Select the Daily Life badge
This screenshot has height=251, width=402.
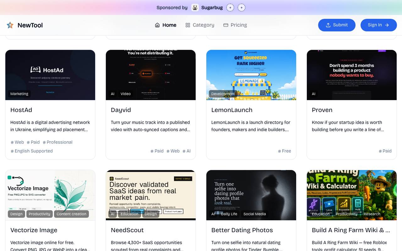229,214
